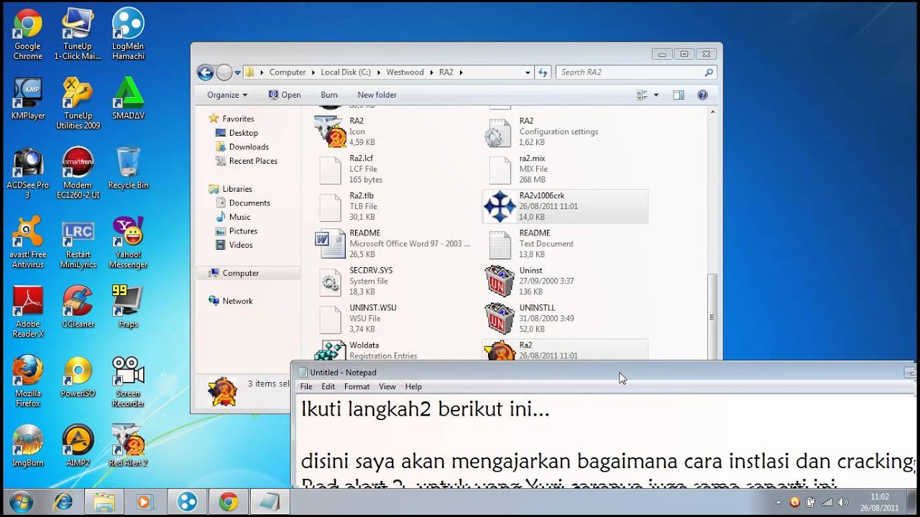Image resolution: width=920 pixels, height=517 pixels.
Task: Open Desktop in navigation pane
Action: (244, 133)
